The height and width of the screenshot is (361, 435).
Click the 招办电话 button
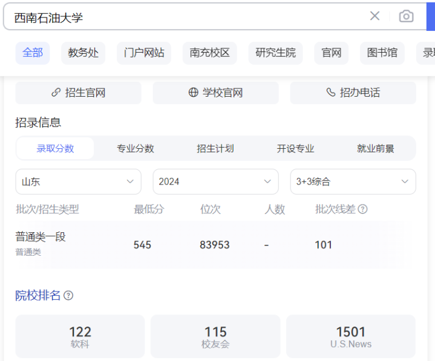(x=353, y=93)
